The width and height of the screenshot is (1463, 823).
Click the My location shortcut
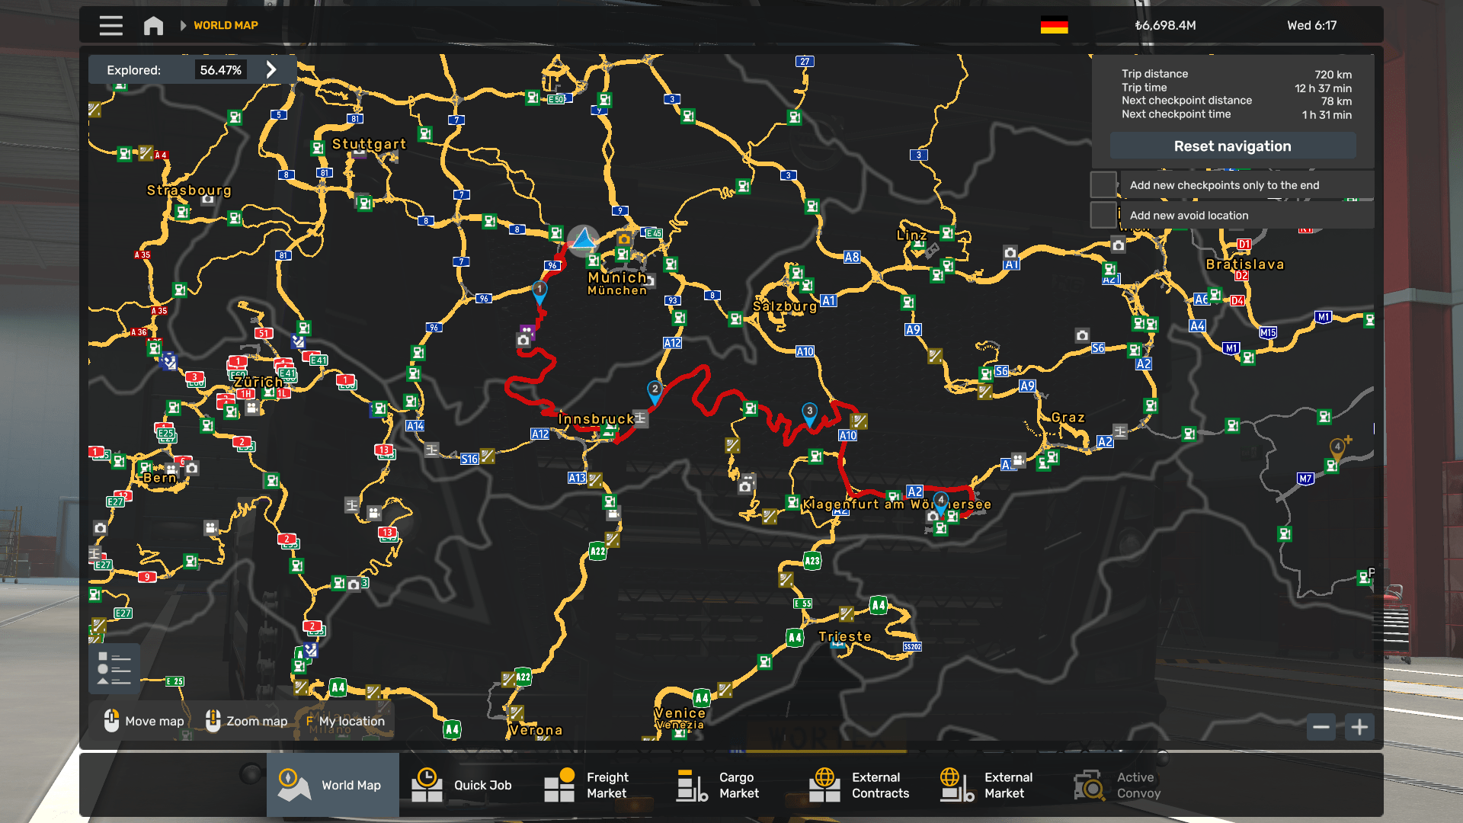[x=346, y=721]
